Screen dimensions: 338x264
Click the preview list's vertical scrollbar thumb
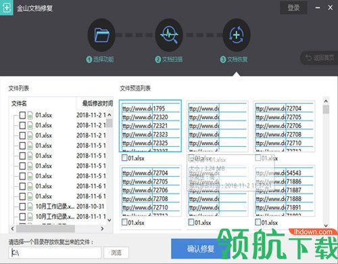click(326, 110)
